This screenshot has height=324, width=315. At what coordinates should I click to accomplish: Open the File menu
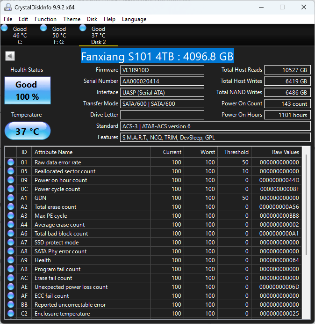point(8,19)
